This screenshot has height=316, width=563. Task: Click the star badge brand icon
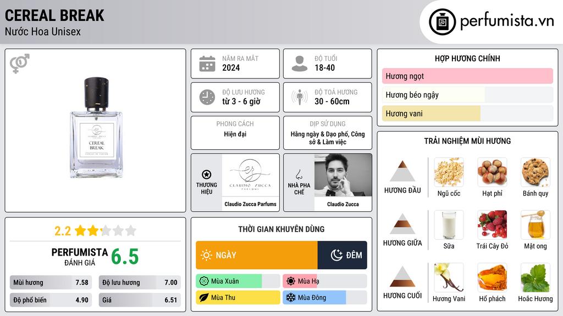pos(207,174)
